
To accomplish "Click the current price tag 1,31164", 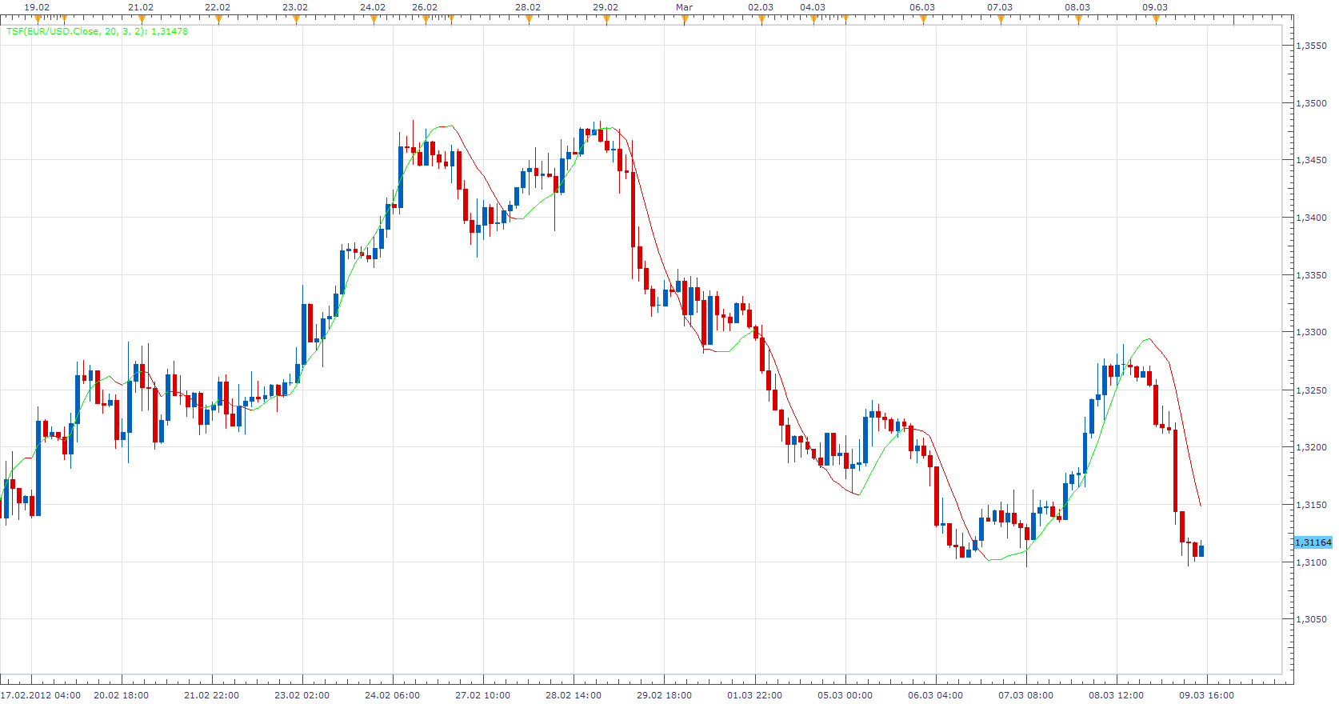I will (1313, 542).
